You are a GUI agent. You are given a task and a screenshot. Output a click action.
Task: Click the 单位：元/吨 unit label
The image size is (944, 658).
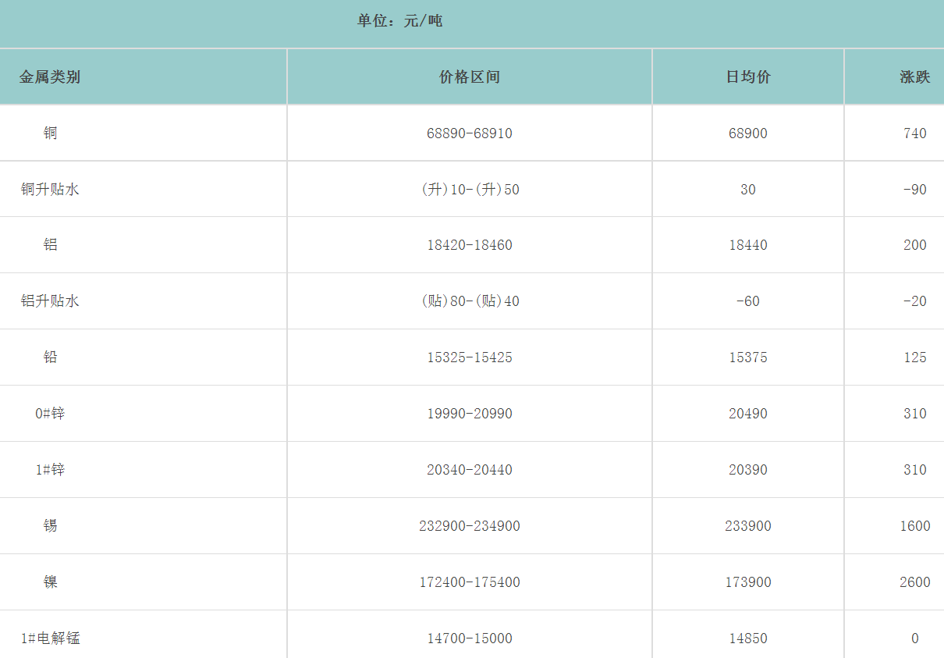click(399, 21)
